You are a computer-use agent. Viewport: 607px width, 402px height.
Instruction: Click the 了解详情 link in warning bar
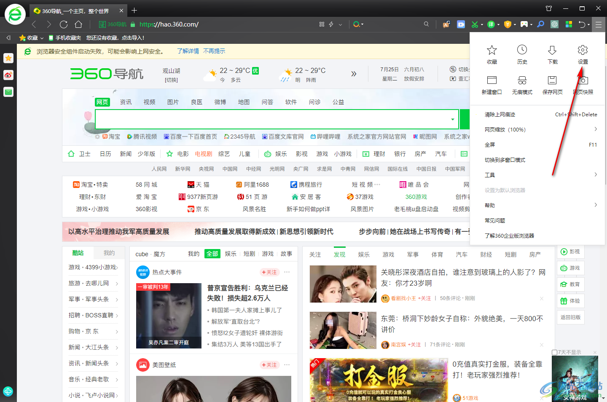coord(188,51)
